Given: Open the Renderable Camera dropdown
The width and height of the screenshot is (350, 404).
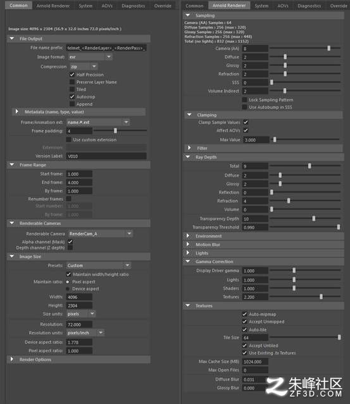Looking at the screenshot, I should click(101, 234).
